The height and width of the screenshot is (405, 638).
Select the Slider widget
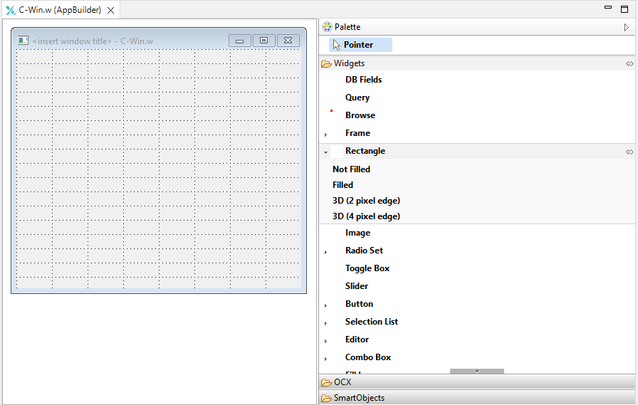[x=357, y=286]
